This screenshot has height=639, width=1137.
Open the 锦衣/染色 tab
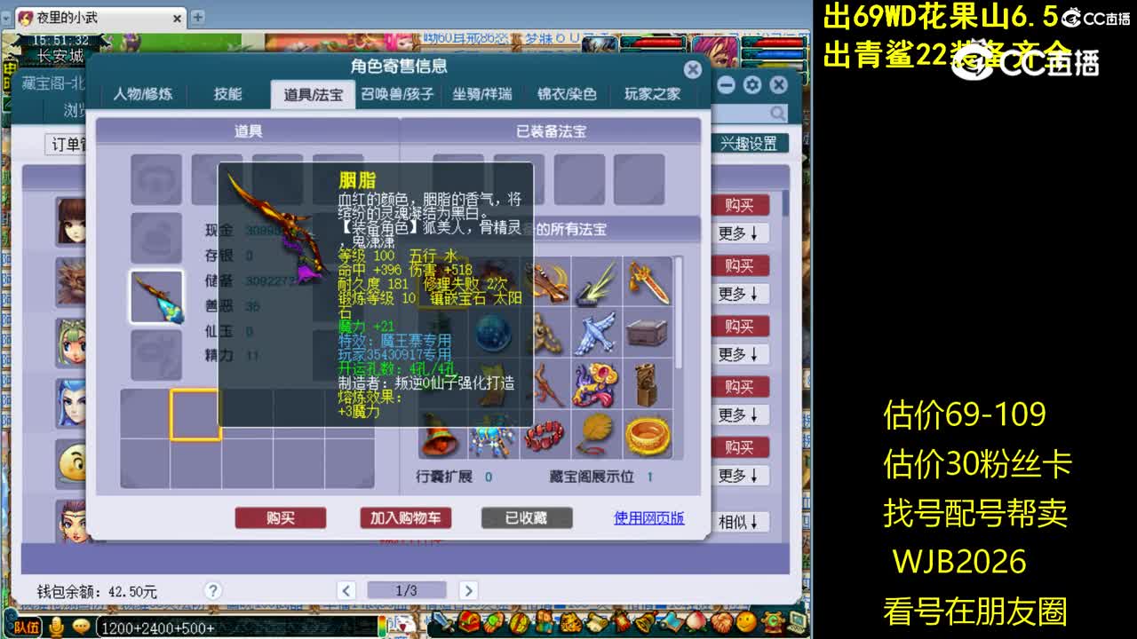(x=567, y=94)
